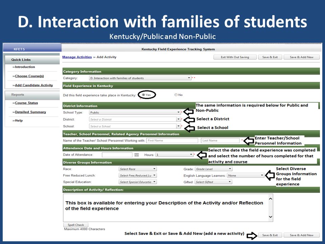Open the Hours dropdown
Image resolution: width=325 pixels, height=244 pixels.
click(x=174, y=155)
